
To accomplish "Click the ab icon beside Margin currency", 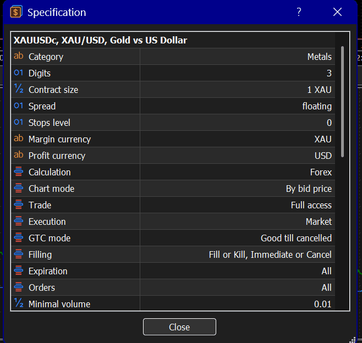I will pos(19,138).
